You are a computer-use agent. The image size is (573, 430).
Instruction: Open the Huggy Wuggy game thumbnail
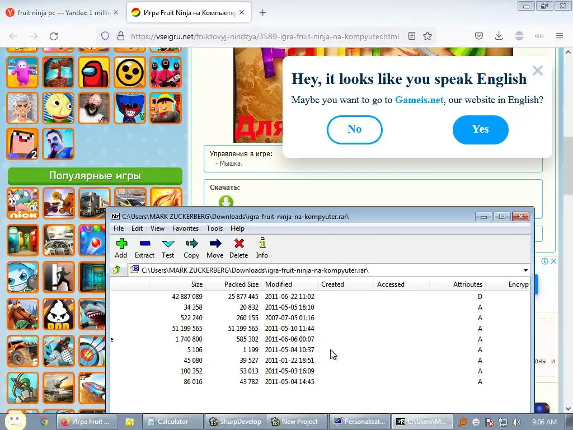point(130,108)
